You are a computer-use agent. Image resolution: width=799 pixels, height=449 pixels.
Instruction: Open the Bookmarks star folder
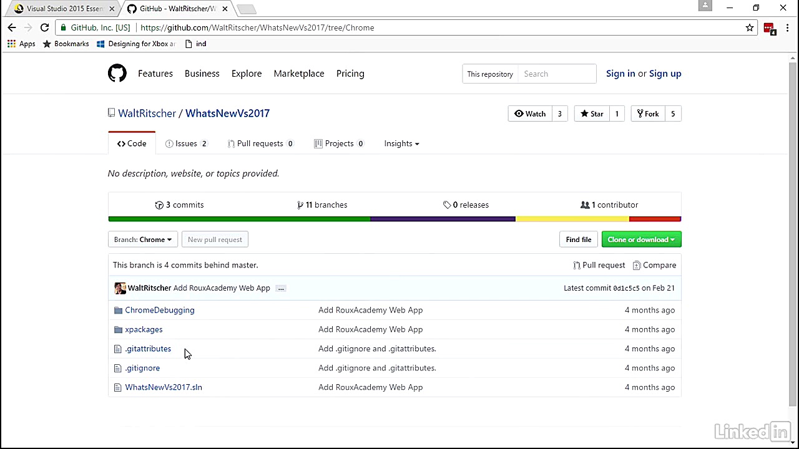click(66, 44)
